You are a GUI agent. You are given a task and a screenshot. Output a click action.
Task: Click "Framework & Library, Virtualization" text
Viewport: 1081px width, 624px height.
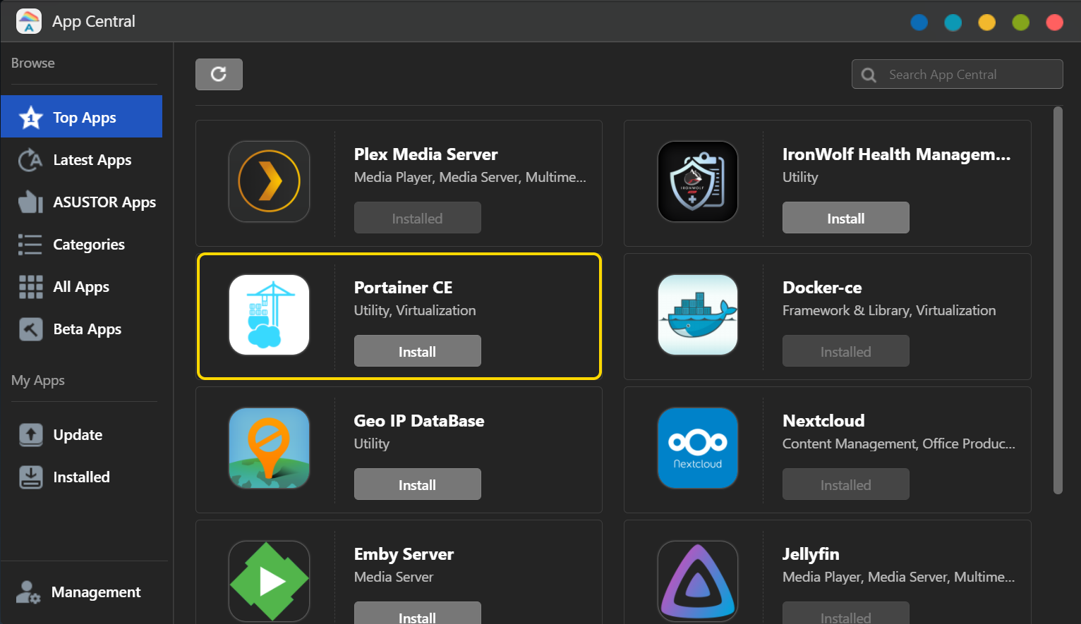tap(889, 310)
